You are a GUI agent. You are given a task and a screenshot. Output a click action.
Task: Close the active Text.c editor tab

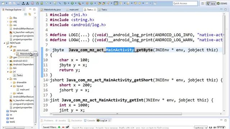click(95, 10)
